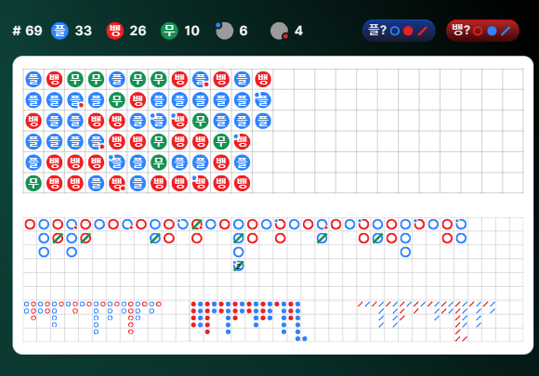The width and height of the screenshot is (539, 376).
Task: Click the tie count 10
Action: point(191,31)
